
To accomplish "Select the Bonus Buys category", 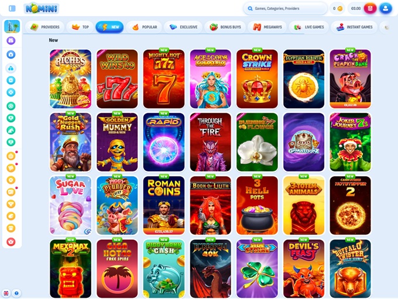I will (225, 27).
